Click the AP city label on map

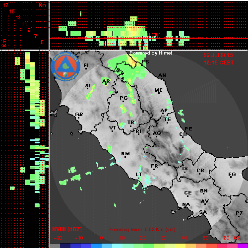164,110
